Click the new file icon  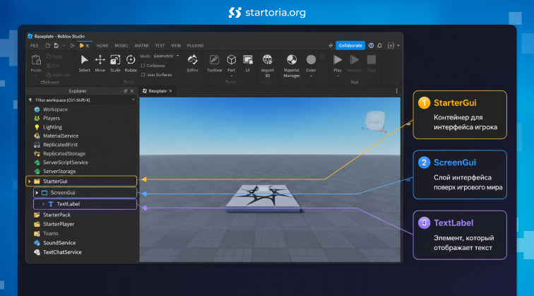[48, 45]
